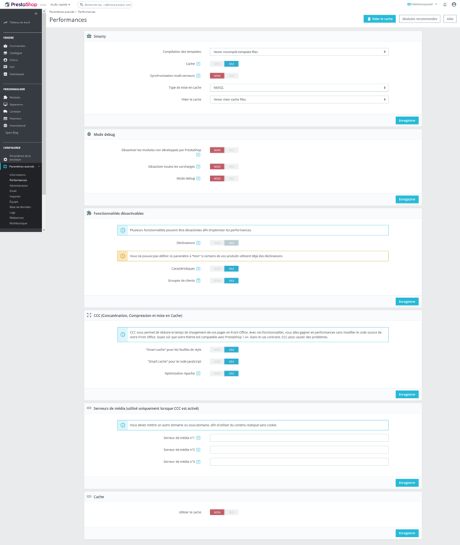Open Email submenu item
Viewport: 460px width, 545px height.
(x=13, y=191)
